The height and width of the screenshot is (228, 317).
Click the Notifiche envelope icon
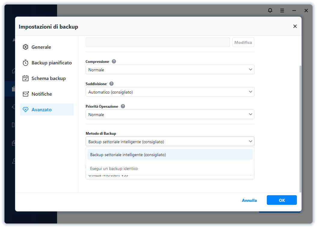pyautogui.click(x=26, y=94)
